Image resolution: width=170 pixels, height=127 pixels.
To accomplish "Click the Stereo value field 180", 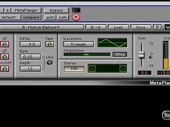I will coord(74,69).
